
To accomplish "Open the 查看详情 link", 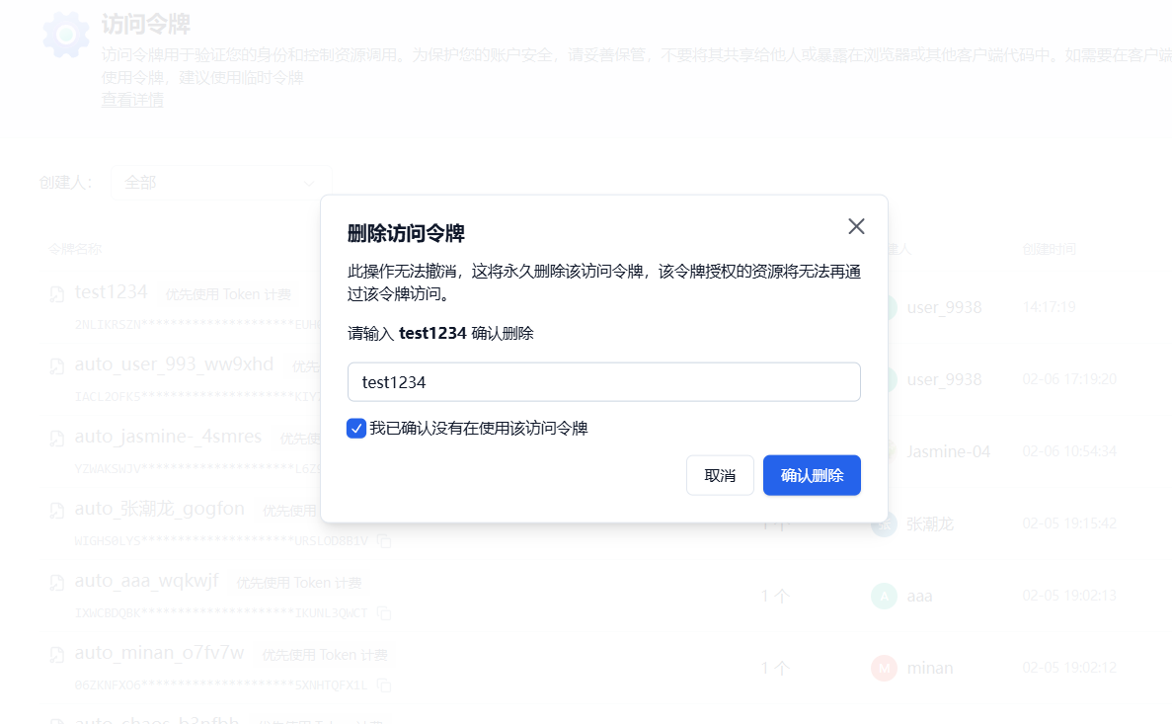I will (x=132, y=100).
